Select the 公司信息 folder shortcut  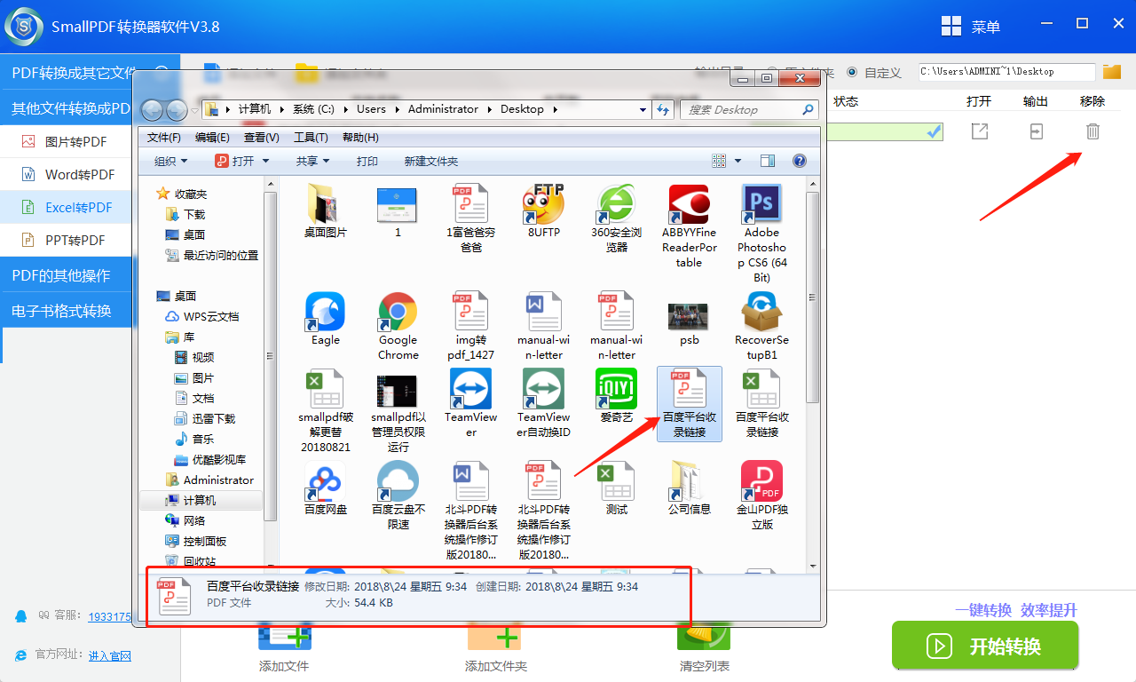pos(689,480)
